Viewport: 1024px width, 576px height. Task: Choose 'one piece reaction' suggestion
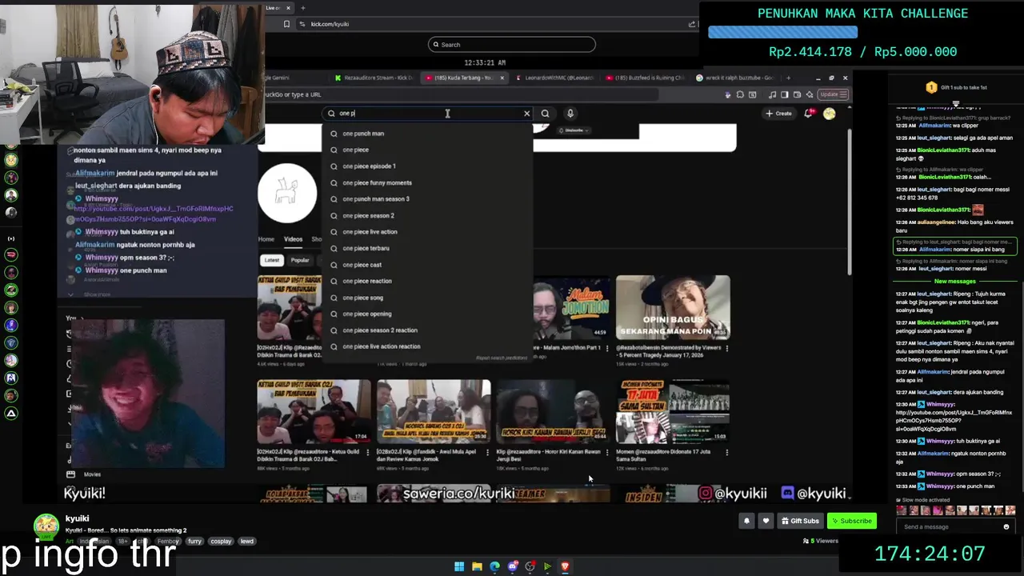click(427, 281)
